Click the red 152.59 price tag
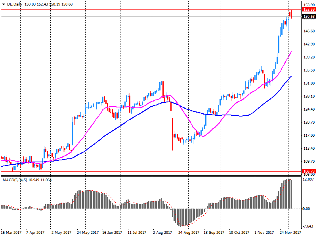The width and height of the screenshot is (317, 237). click(308, 9)
